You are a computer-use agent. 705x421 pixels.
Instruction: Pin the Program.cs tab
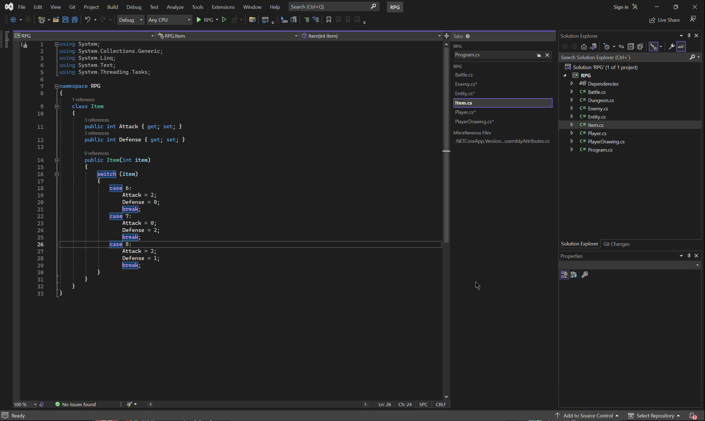pyautogui.click(x=539, y=55)
